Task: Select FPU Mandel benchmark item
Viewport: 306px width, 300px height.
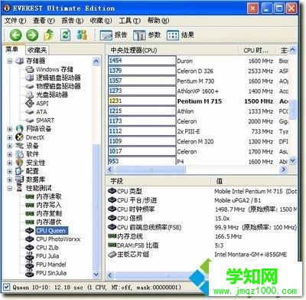Action: click(46, 265)
